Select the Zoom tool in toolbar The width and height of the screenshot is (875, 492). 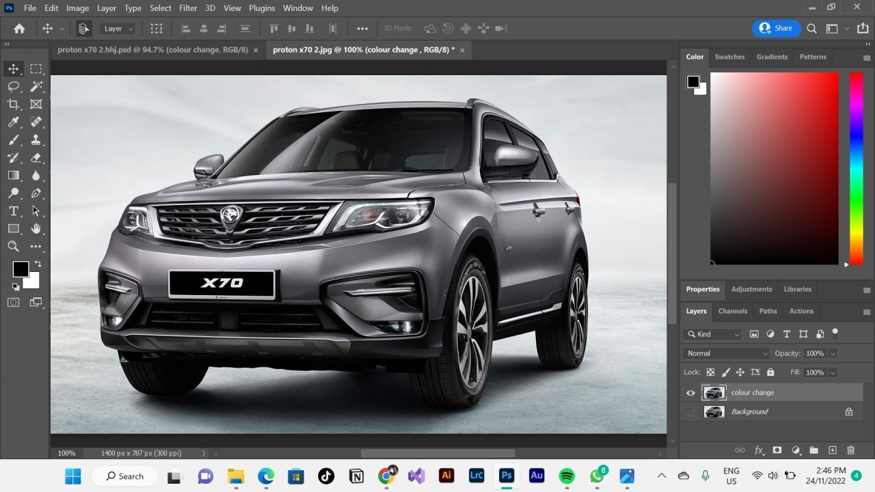click(x=13, y=246)
